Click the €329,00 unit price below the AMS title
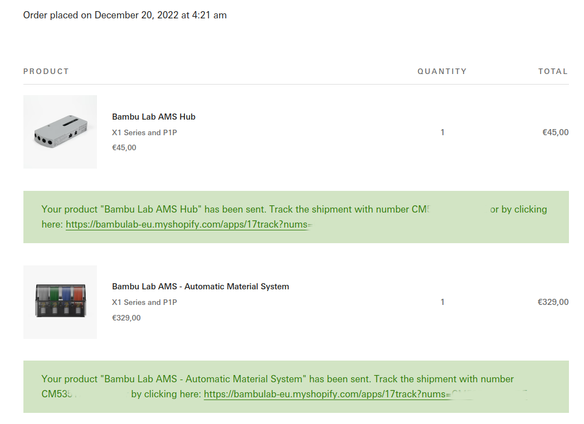Viewport: 584px width, 424px height. tap(126, 318)
